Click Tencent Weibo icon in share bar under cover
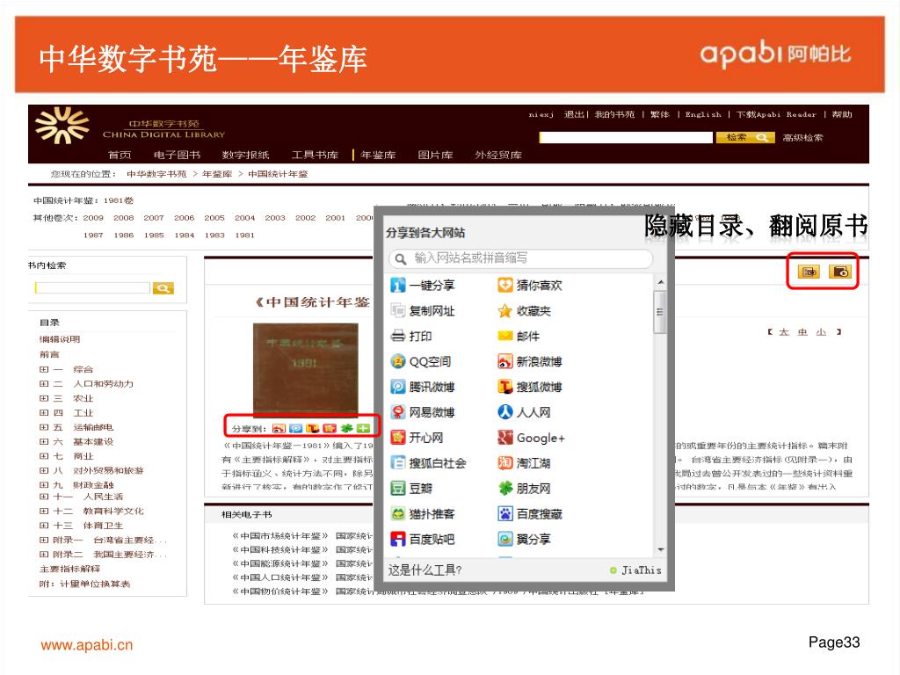 click(295, 428)
